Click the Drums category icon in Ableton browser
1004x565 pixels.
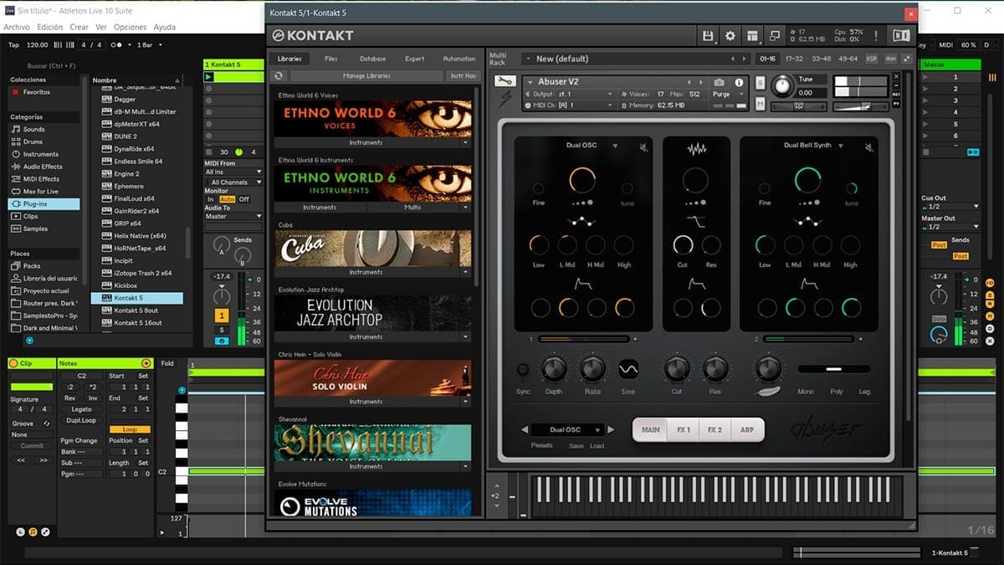pyautogui.click(x=16, y=142)
